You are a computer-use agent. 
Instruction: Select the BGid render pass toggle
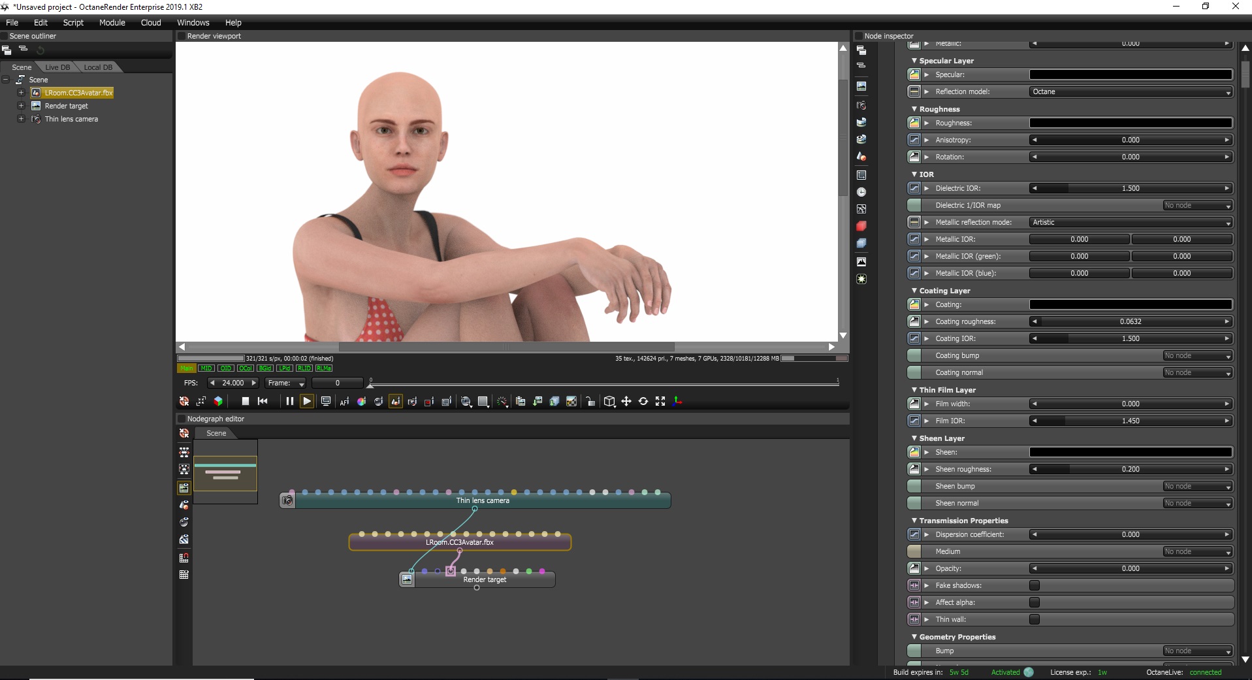265,368
